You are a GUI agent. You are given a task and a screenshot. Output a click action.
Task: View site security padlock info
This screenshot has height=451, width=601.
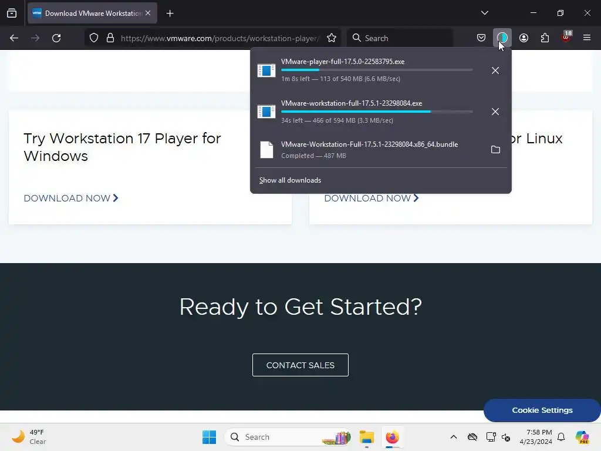[110, 38]
